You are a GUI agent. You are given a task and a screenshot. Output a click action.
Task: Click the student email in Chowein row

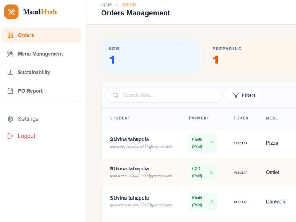(x=141, y=205)
